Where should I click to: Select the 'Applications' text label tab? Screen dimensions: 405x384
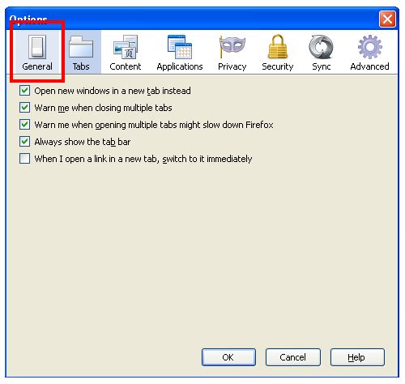click(x=180, y=66)
